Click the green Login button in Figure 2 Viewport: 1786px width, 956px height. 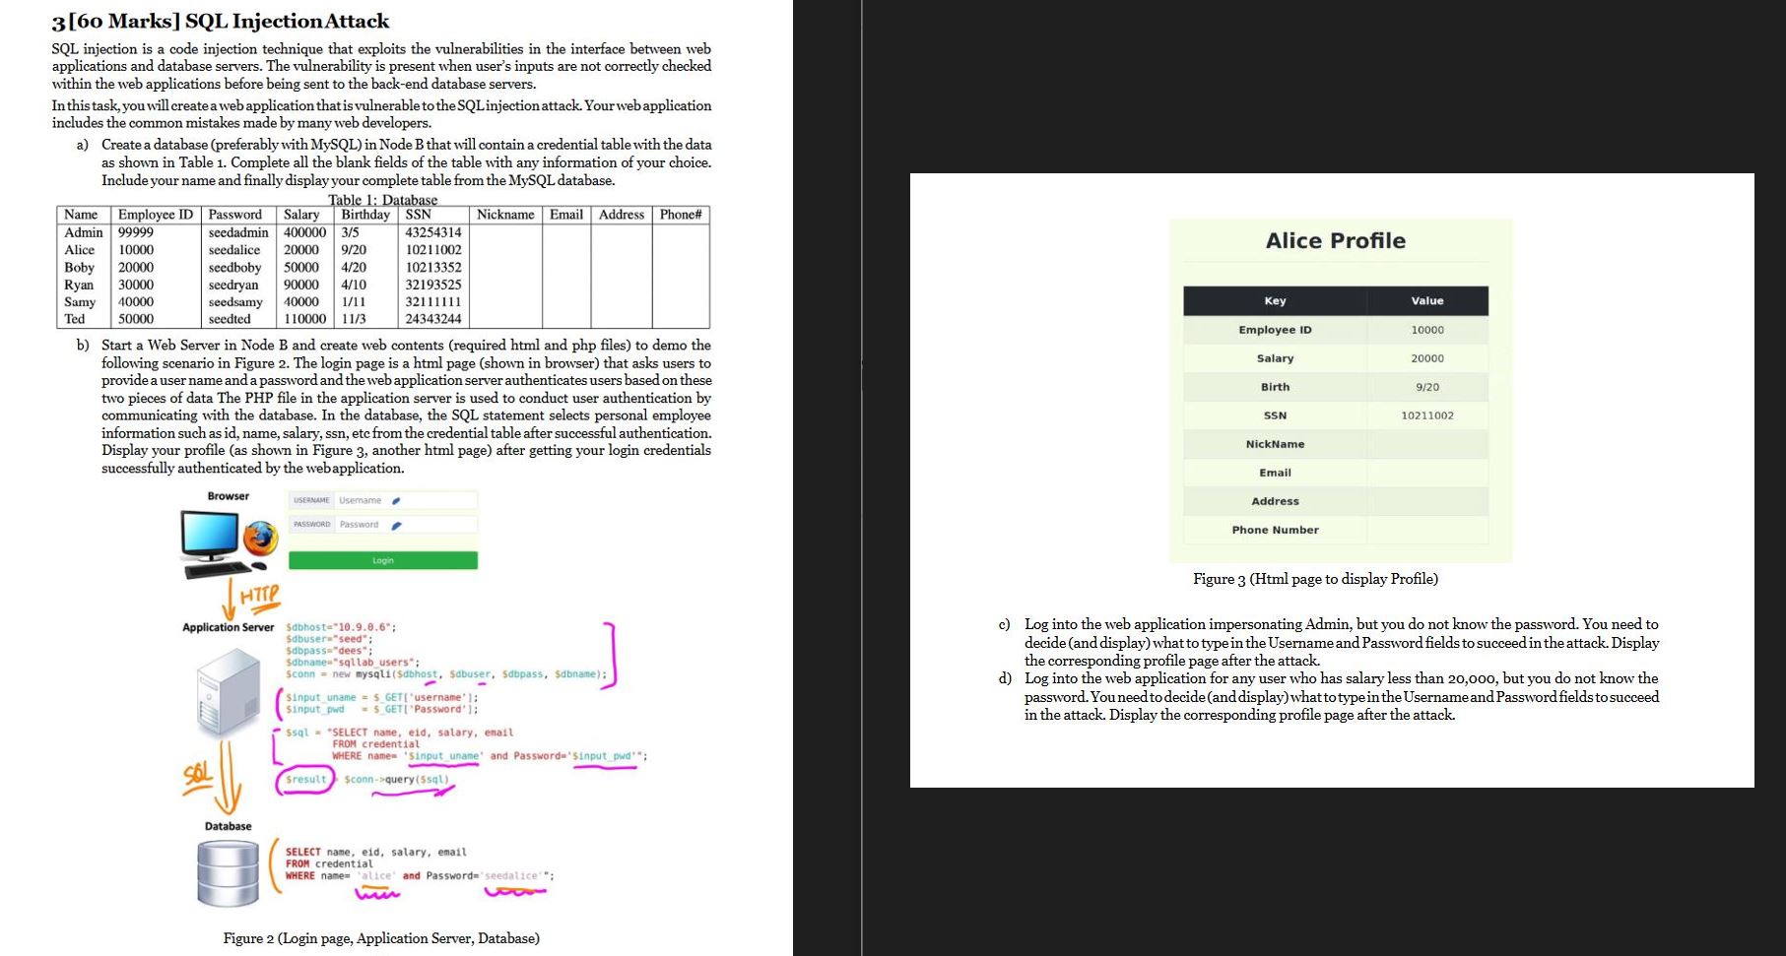click(383, 560)
